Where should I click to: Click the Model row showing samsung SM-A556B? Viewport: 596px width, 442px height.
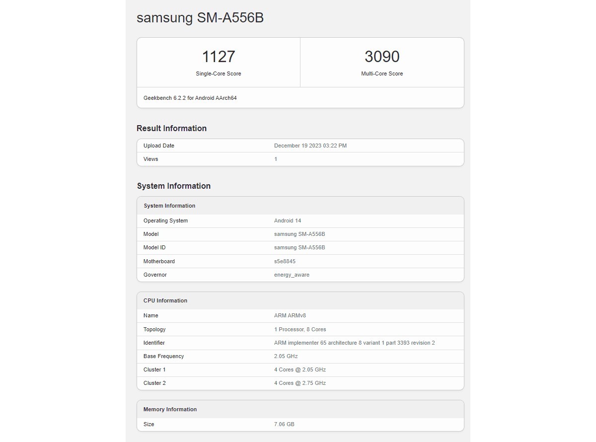(298, 234)
